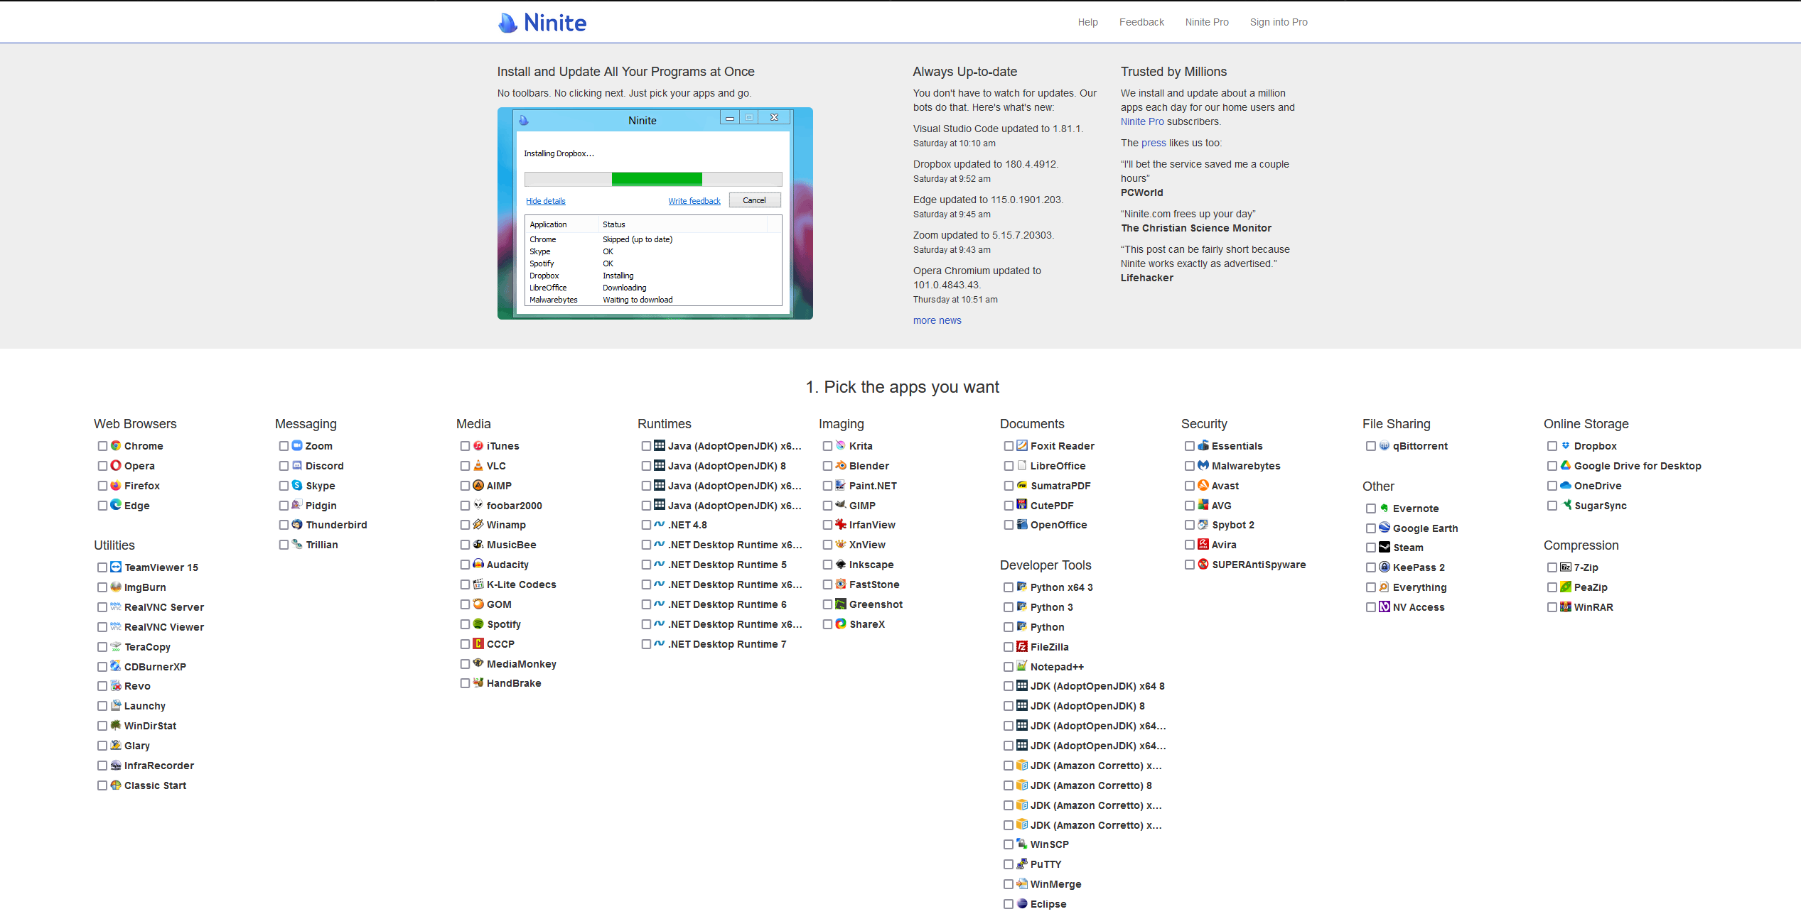Click the green installation progress bar
1801x914 pixels.
tap(657, 179)
